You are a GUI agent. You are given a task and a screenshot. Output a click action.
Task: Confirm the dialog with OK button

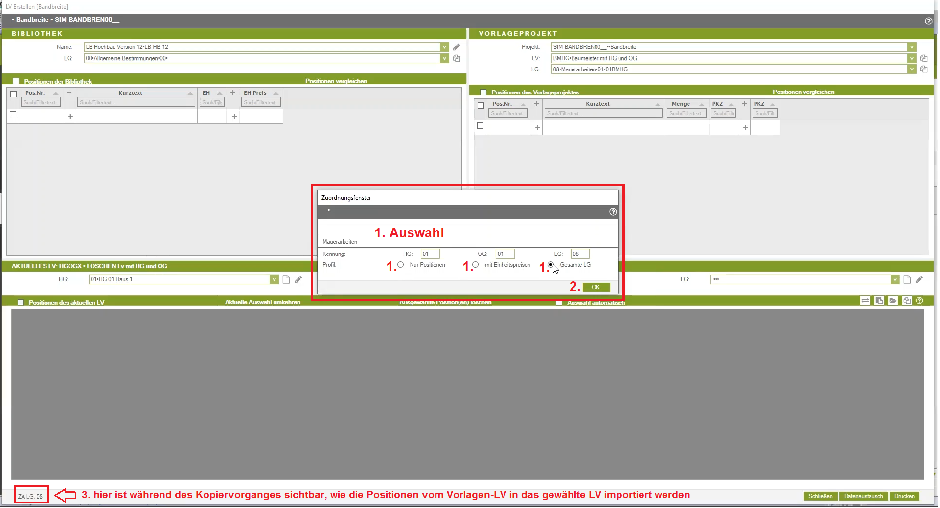tap(596, 287)
